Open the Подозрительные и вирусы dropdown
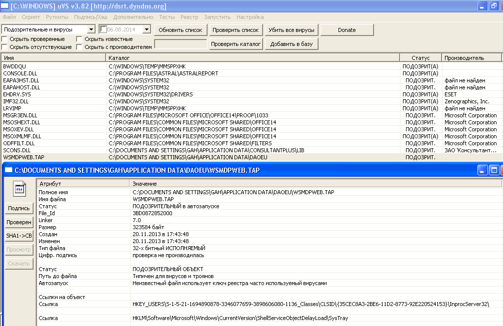 click(x=90, y=30)
